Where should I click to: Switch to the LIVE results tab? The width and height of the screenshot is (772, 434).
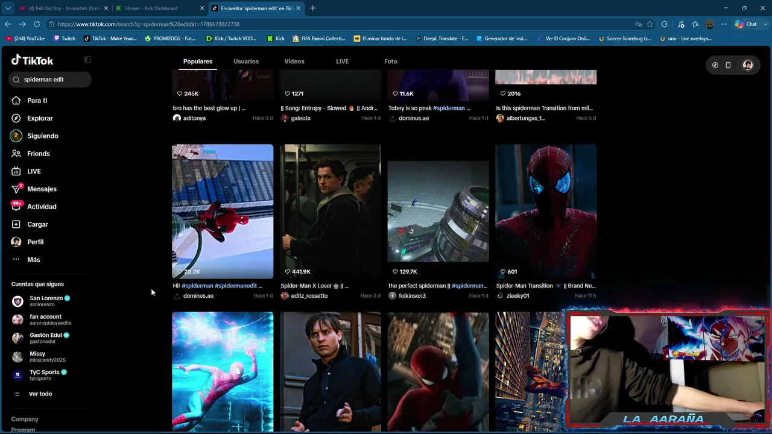[342, 61]
